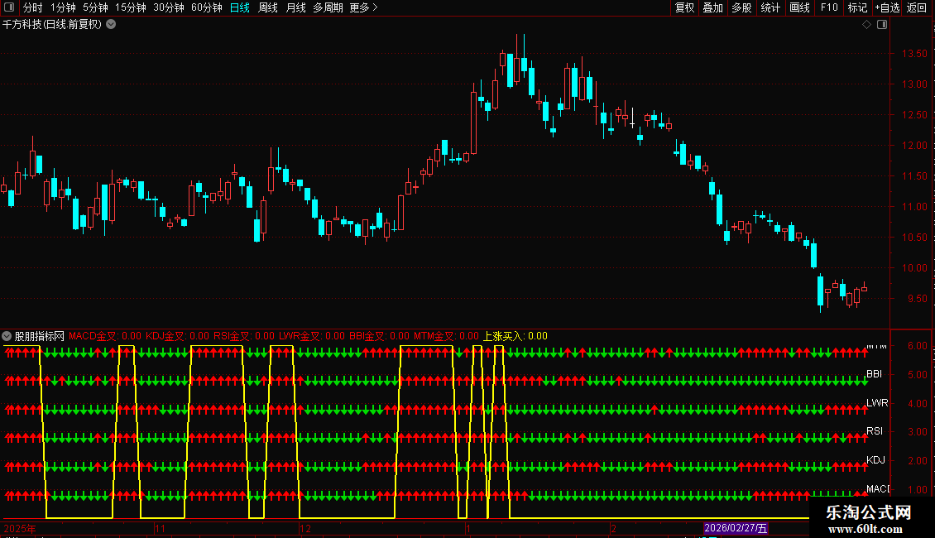
Task: Click the 2025年 label on time axis
Action: 20,529
